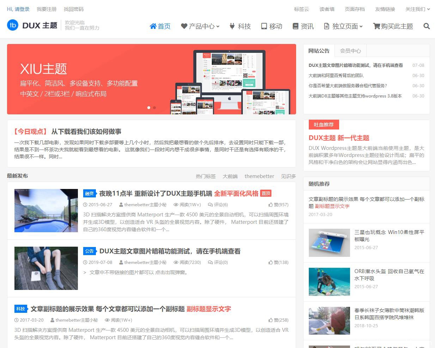
Task: Open announcement 你是否希望大前端做服务器合租代管服务?
Action: (348, 86)
